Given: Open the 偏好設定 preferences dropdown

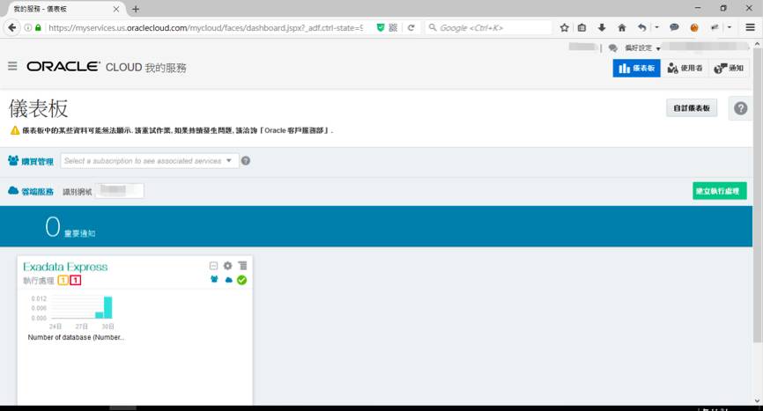Looking at the screenshot, I should [642, 48].
